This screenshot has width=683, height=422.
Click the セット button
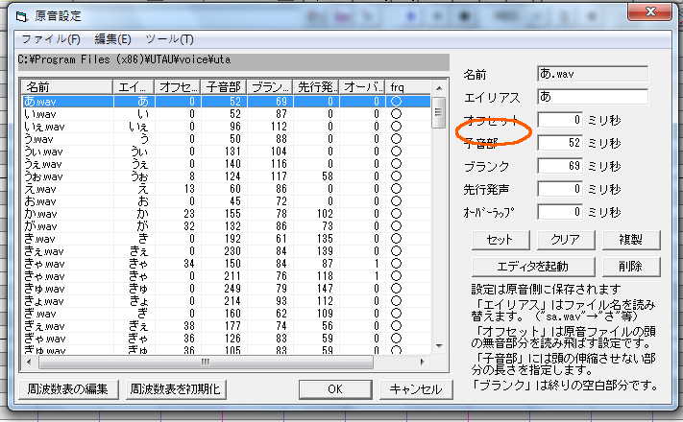point(500,240)
